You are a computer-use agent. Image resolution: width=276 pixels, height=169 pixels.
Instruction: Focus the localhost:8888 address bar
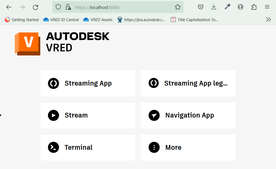click(x=118, y=7)
